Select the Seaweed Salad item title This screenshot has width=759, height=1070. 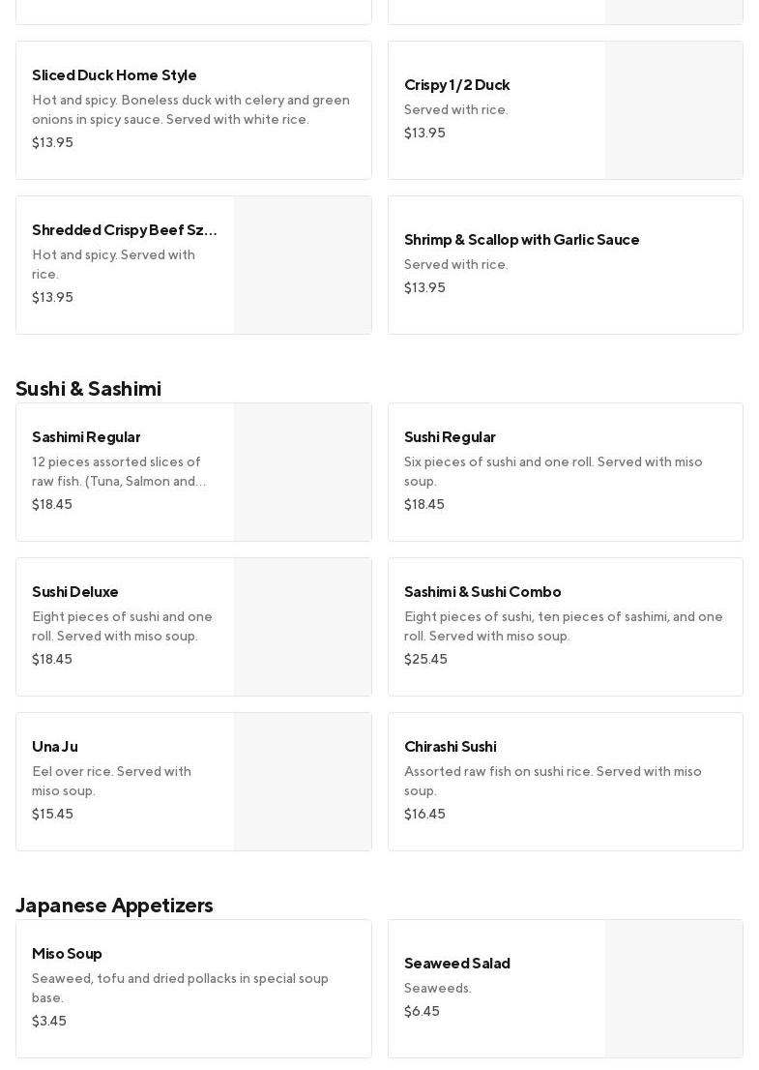coord(456,964)
